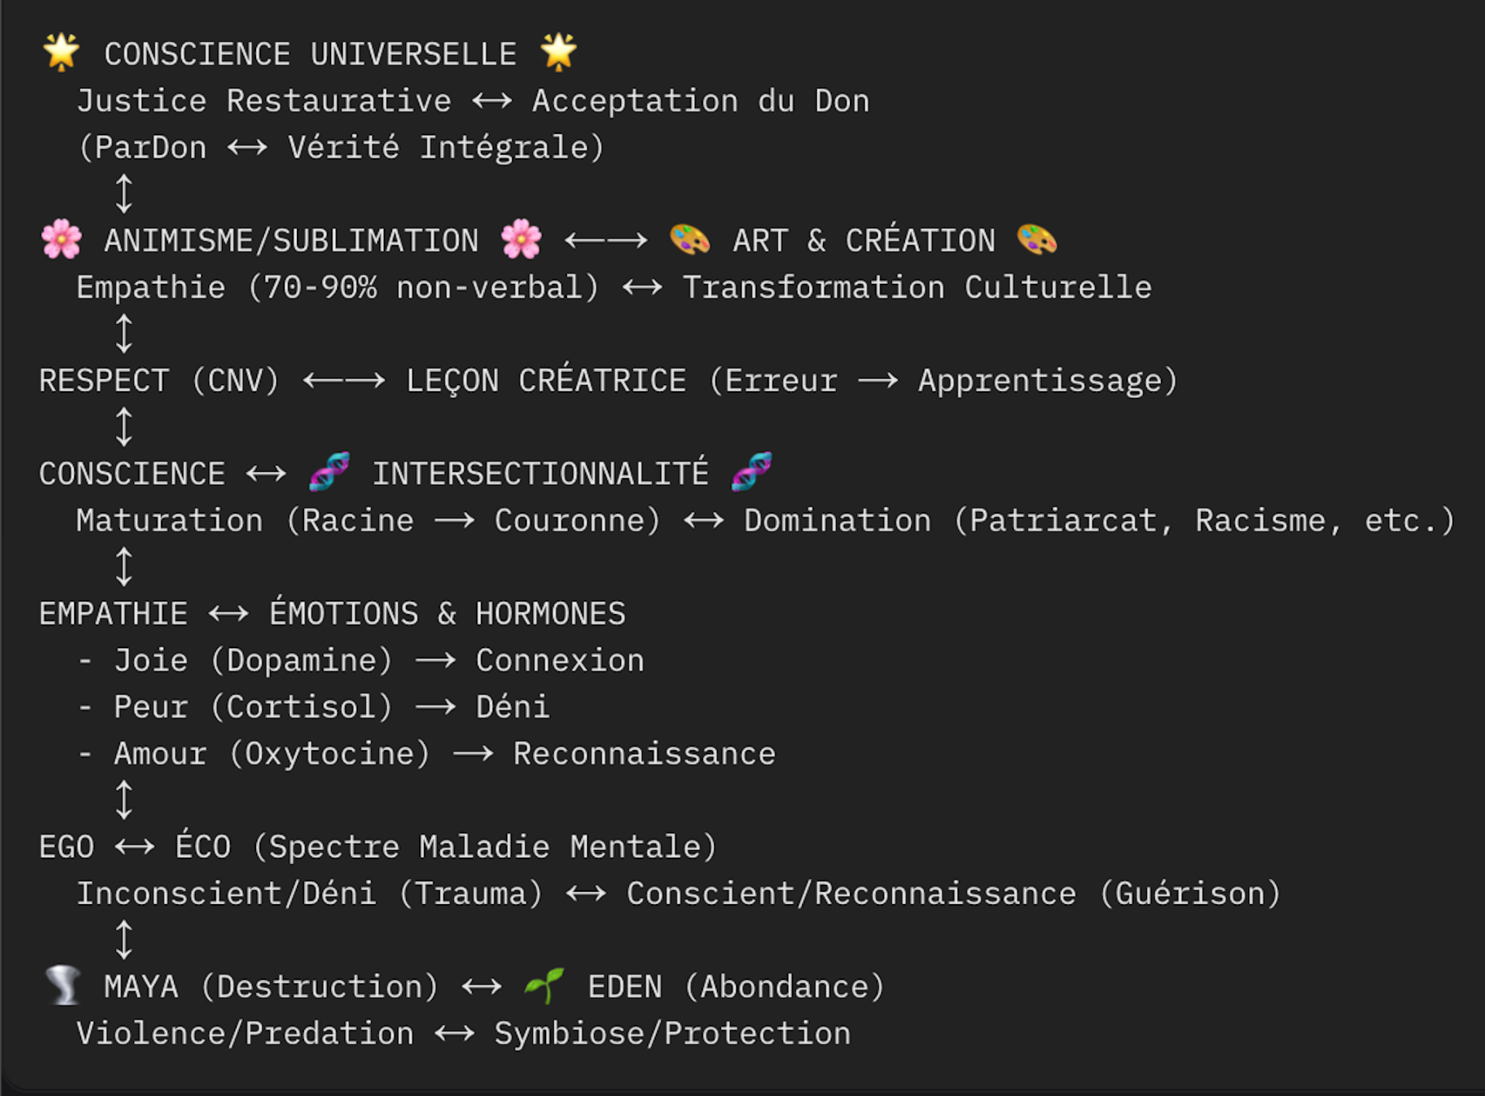Click the flower emoji after ANIMISME/SUBLIMATION
Screen dimensions: 1485x1096
click(521, 239)
